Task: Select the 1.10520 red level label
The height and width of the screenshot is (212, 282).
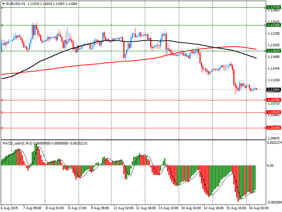Action: click(274, 112)
